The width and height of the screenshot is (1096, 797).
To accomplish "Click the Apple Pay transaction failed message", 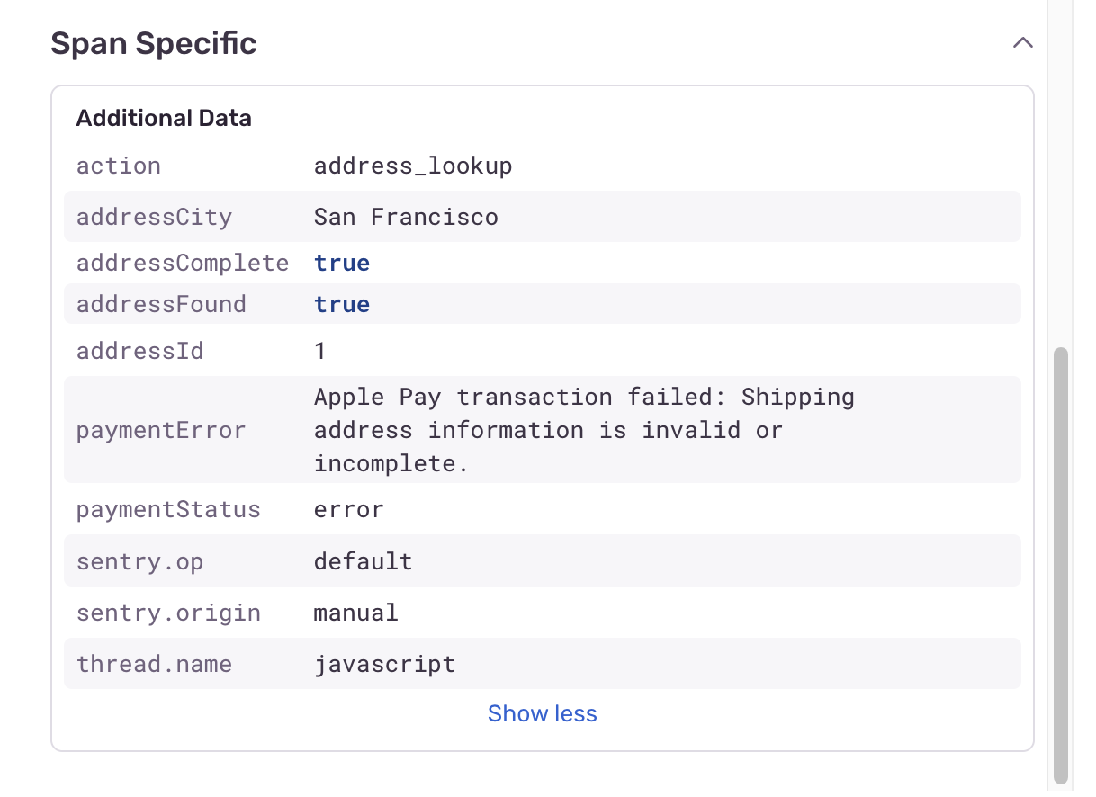I will (x=584, y=430).
